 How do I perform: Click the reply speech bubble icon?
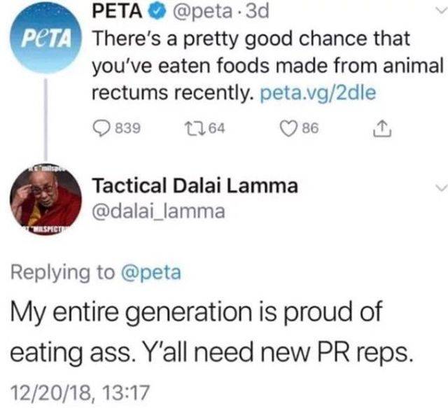click(102, 129)
